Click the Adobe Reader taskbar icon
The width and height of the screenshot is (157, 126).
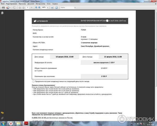pyautogui.click(x=26, y=123)
